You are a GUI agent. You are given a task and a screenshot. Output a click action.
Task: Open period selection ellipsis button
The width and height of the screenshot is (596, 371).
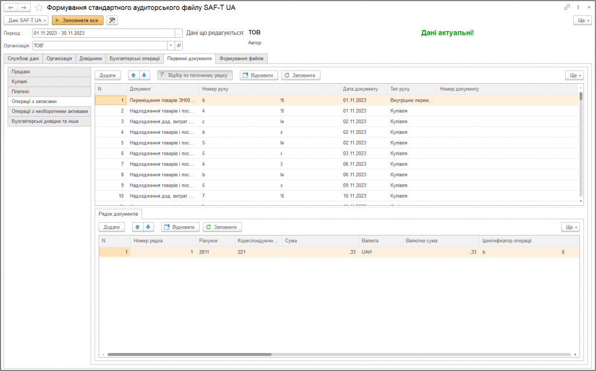pyautogui.click(x=179, y=33)
